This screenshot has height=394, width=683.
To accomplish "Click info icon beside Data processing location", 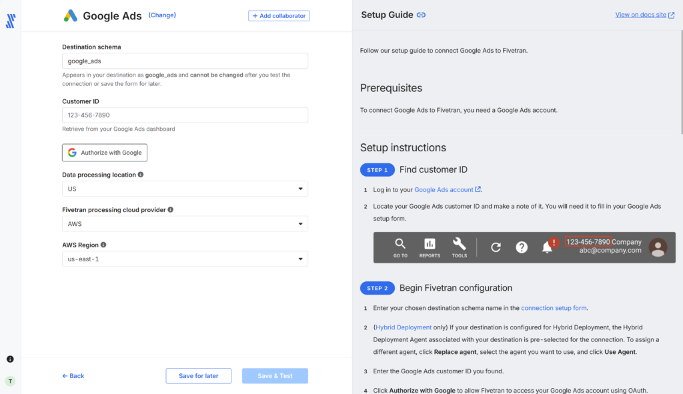I will coord(141,175).
